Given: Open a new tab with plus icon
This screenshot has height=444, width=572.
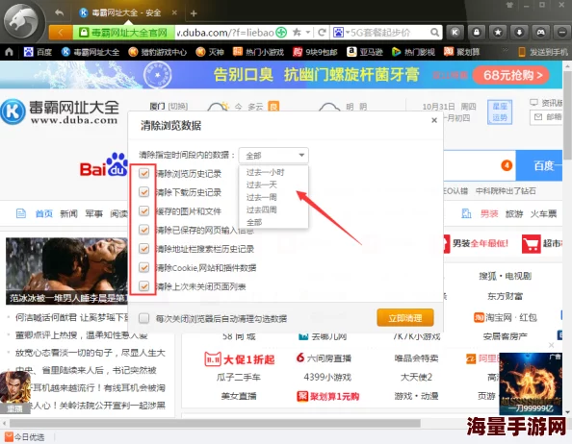Looking at the screenshot, I should coord(194,13).
